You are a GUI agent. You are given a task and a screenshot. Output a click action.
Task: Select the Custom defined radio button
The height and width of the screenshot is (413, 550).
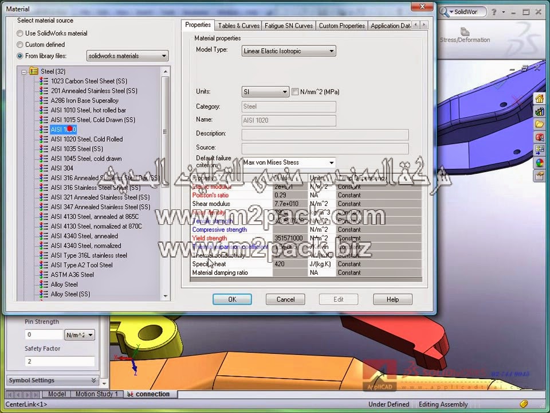coord(20,45)
